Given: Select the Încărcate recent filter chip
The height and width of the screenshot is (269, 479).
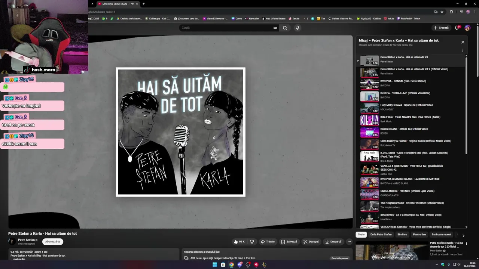Looking at the screenshot, I should click(441, 235).
